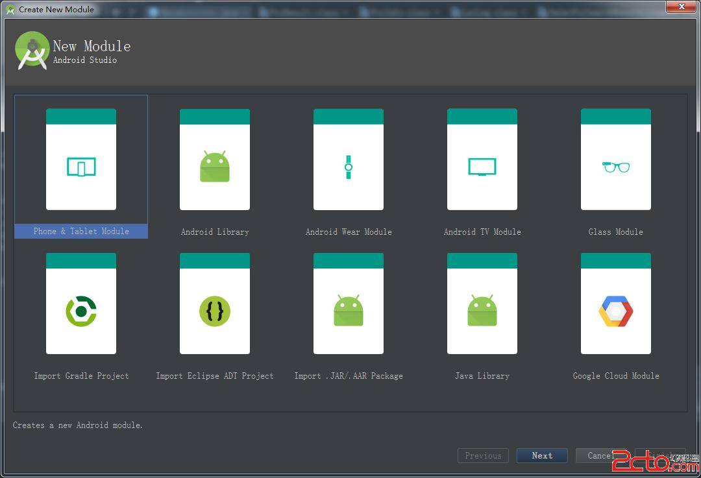
Task: Click the Phone & Tablet Module label
Action: tap(81, 231)
